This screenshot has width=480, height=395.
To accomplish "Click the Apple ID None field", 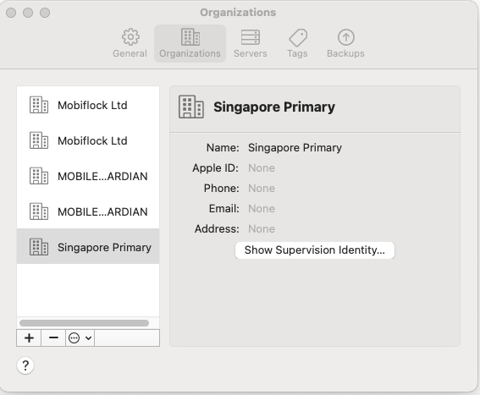I will point(262,168).
